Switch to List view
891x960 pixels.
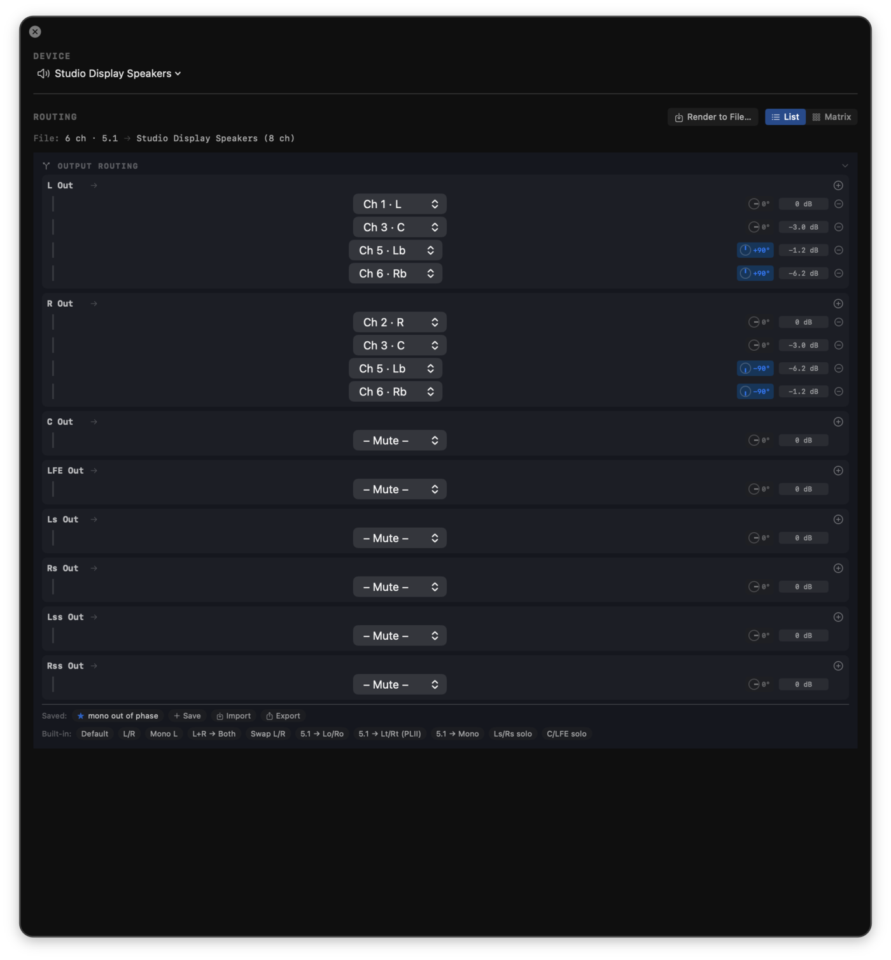785,117
